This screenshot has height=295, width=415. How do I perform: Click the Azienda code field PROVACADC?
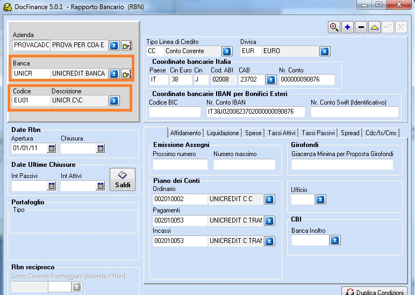coord(31,45)
